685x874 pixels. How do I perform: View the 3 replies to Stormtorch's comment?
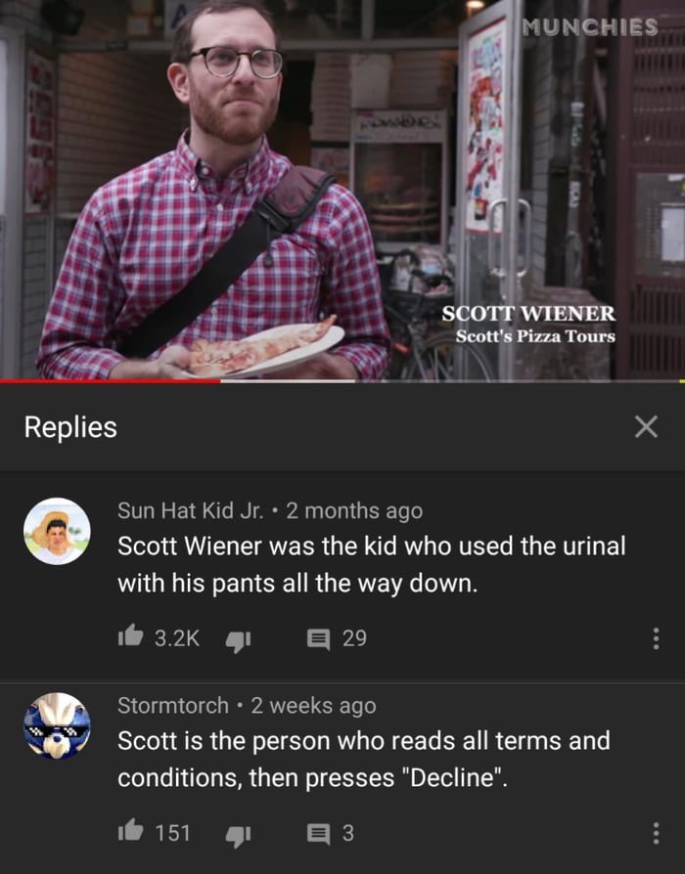[331, 833]
